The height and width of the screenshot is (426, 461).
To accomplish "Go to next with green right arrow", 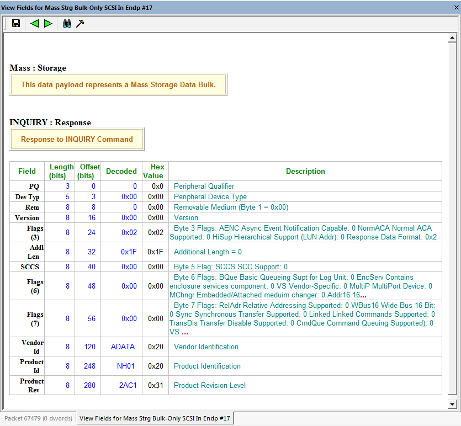I will pyautogui.click(x=48, y=23).
